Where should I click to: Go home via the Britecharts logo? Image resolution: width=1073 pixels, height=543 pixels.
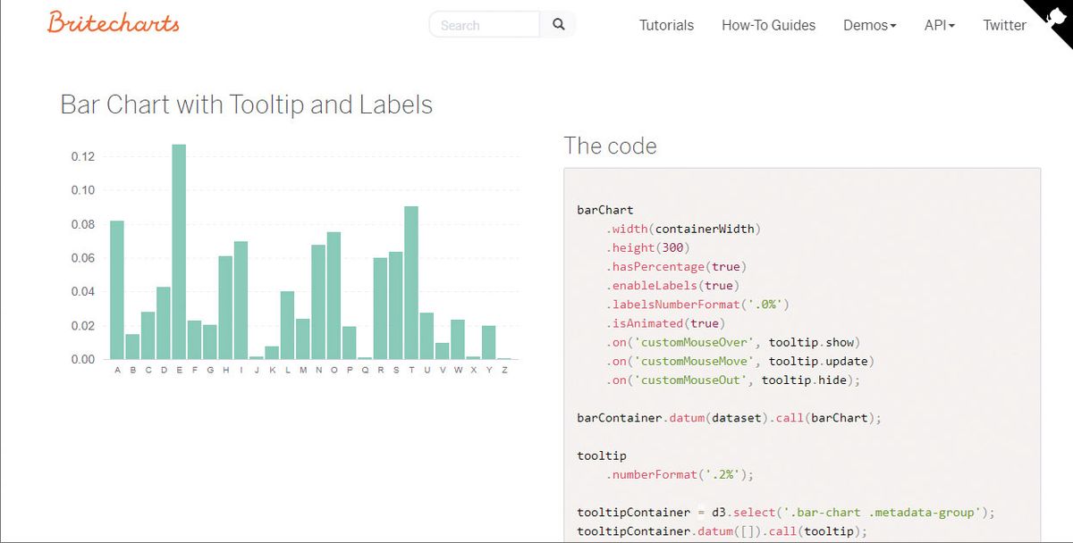tap(114, 23)
